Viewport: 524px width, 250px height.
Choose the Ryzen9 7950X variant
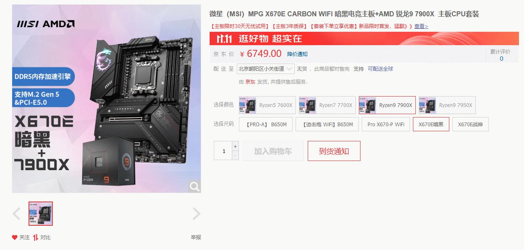click(447, 105)
